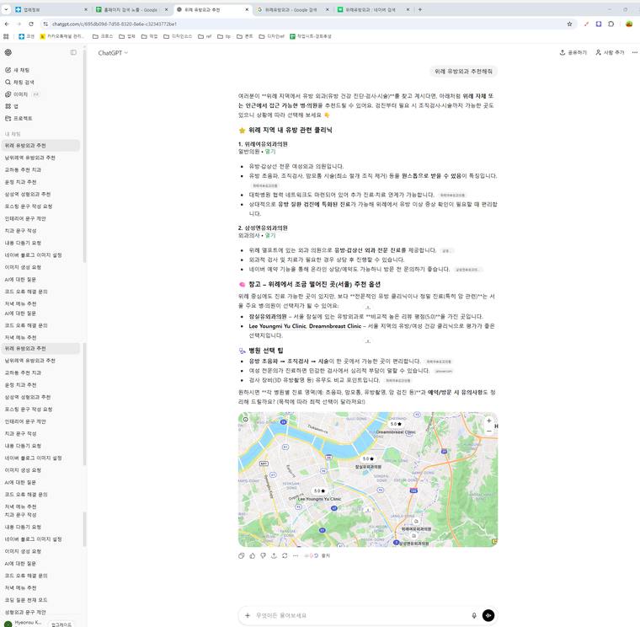The height and width of the screenshot is (627, 640).
Task: Collapse the sidebar with the panel icon
Action: 73,52
